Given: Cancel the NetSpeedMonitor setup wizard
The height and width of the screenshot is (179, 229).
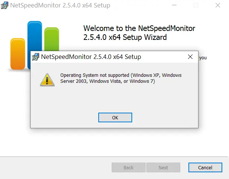Looking at the screenshot, I should (x=205, y=167).
